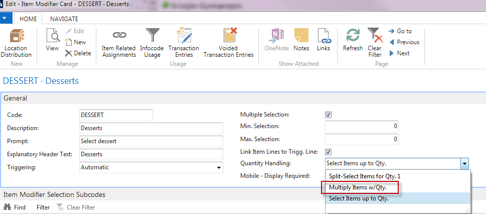Toggle the Multiple Selection checkbox
This screenshot has height=214, width=486.
pyautogui.click(x=329, y=115)
